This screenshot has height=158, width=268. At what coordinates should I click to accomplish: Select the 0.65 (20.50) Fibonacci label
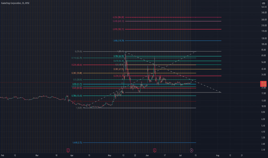click(x=77, y=88)
